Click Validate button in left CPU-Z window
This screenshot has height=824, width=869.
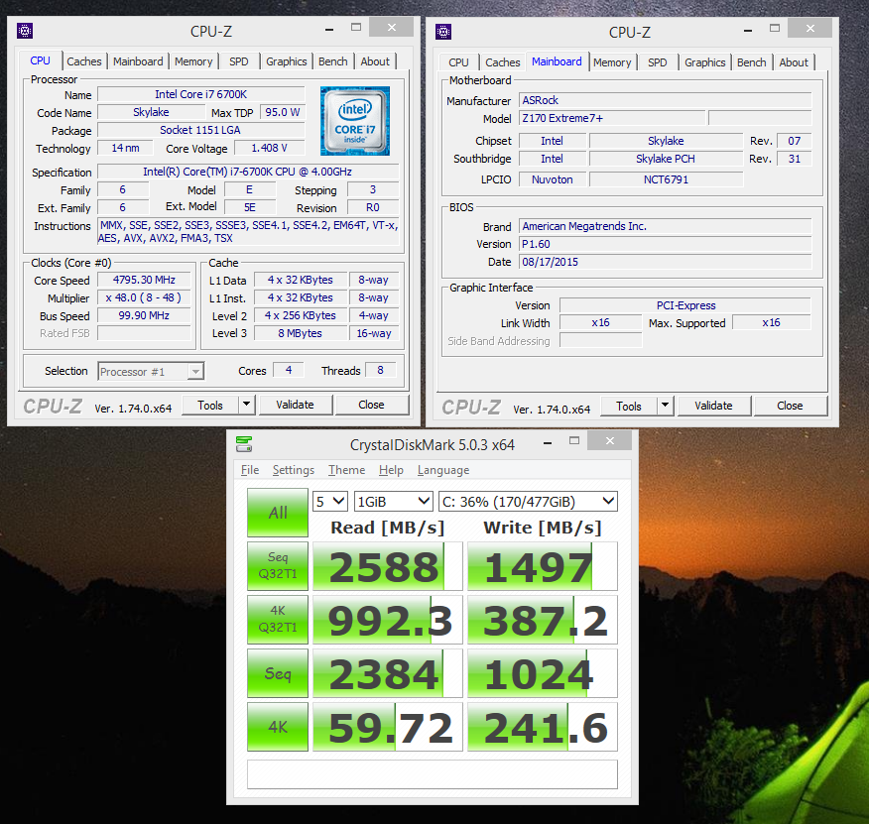pos(296,405)
